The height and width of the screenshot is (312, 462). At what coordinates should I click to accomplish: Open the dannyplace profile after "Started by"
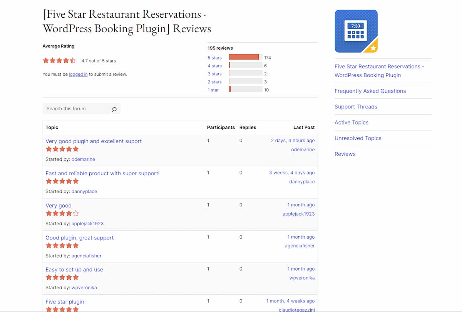click(x=84, y=191)
